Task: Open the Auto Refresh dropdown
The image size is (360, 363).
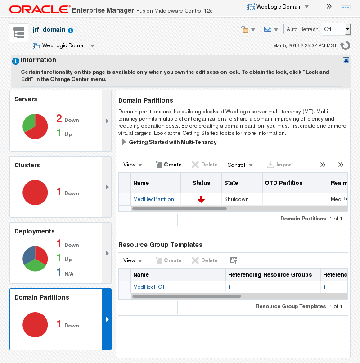Action: point(336,29)
